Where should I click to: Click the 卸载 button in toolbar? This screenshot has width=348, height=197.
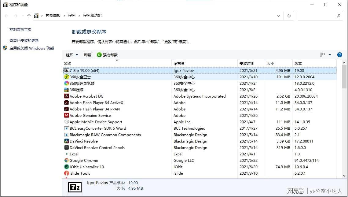(x=88, y=55)
